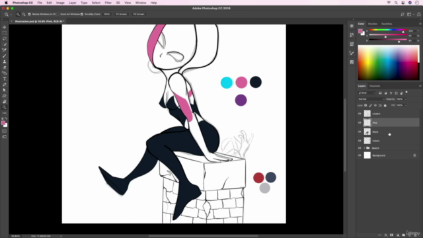Screen dimensions: 423x238
Task: Open the Image menu
Action: coord(60,3)
